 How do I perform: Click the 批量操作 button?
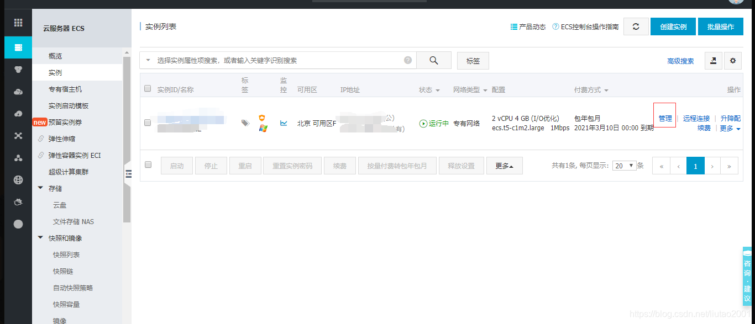point(721,26)
